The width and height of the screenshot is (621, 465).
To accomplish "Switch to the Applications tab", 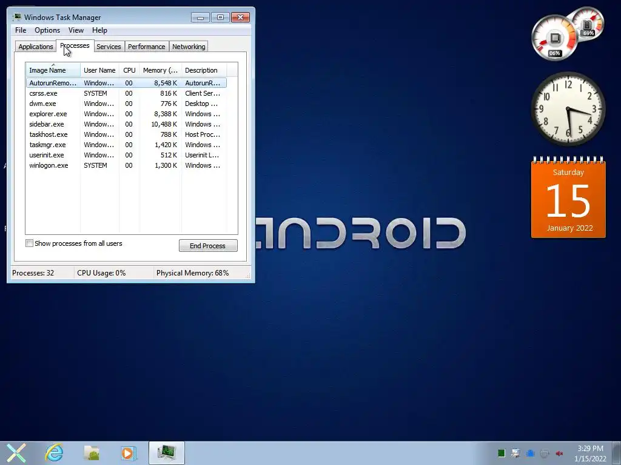I will point(36,47).
